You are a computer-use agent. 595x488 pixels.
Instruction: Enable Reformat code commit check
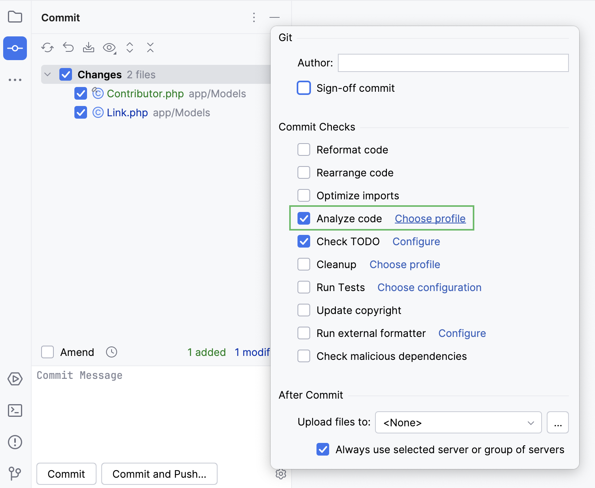pos(303,149)
